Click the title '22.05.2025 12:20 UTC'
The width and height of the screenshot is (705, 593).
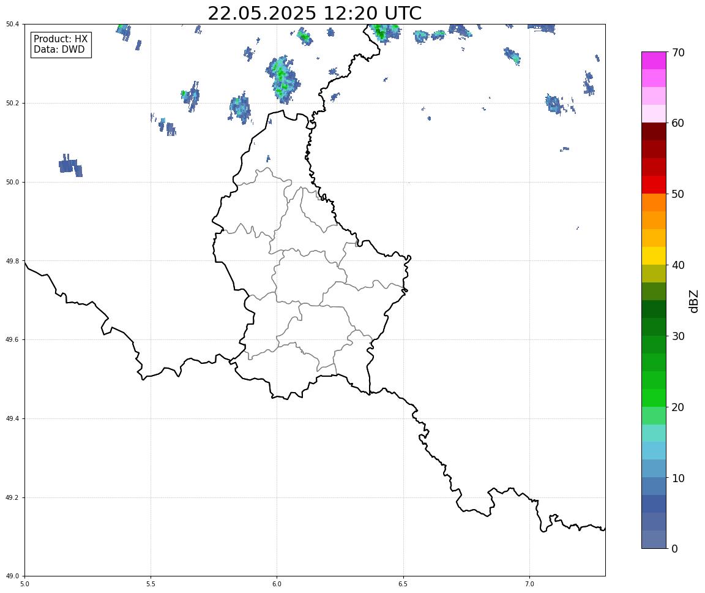click(x=315, y=13)
